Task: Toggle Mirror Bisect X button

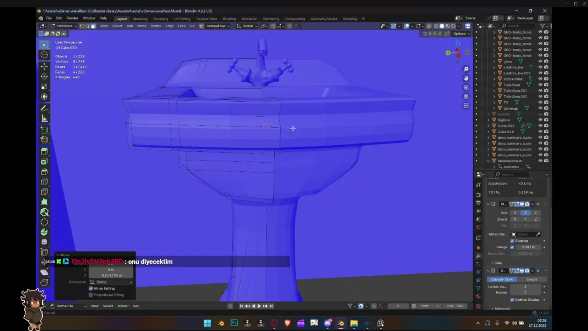Action: point(515,219)
